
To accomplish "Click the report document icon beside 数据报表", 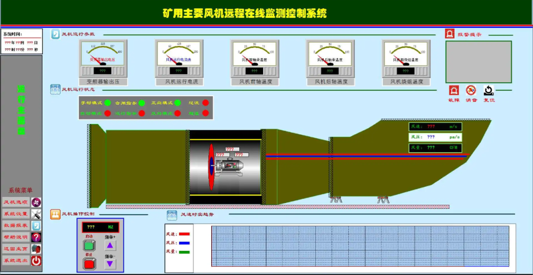I will (36, 225).
